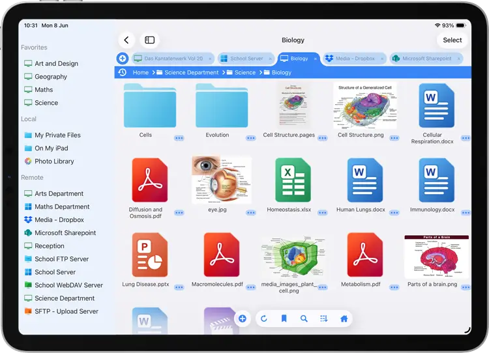The width and height of the screenshot is (489, 353).
Task: Open more options for Homeostasis.xlsx
Action: coord(323,213)
